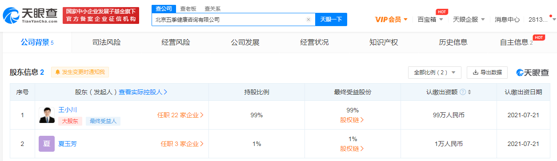Click the export data download icon
Image resolution: width=557 pixels, height=161 pixels.
pos(475,72)
